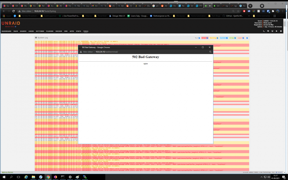This screenshot has height=180, width=288.
Task: Open the iMacros bookmark folder
Action: pos(87,16)
